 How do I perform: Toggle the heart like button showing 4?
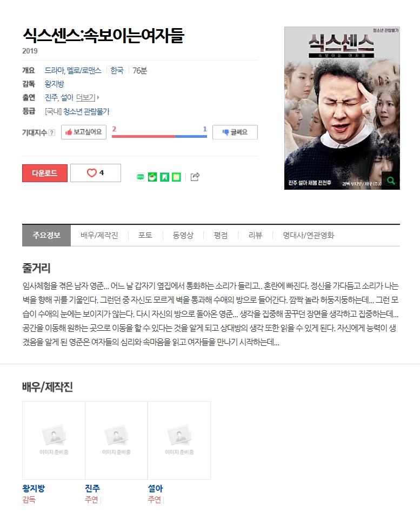(96, 173)
